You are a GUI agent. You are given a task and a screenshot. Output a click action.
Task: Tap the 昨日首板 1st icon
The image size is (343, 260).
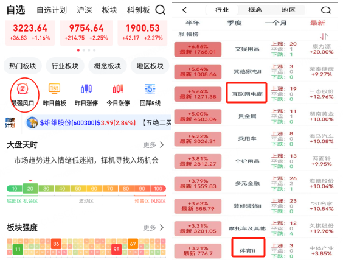[x=54, y=89]
